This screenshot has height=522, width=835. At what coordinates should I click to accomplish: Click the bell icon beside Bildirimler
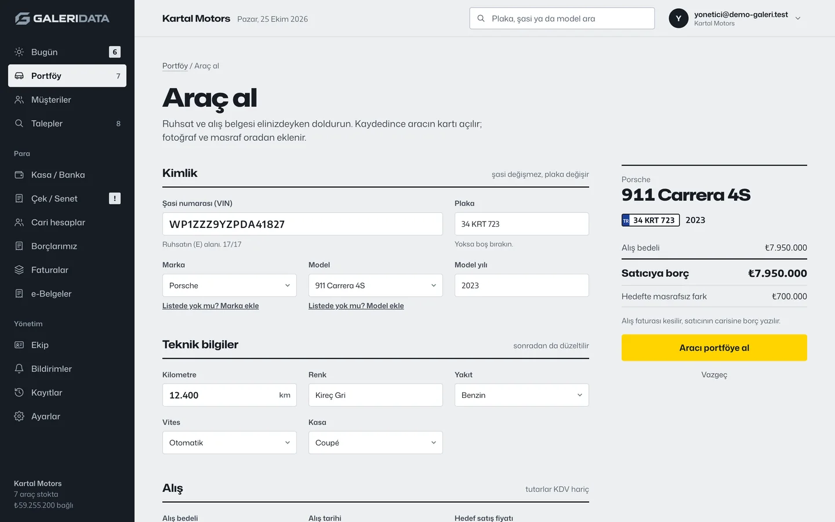tap(19, 369)
